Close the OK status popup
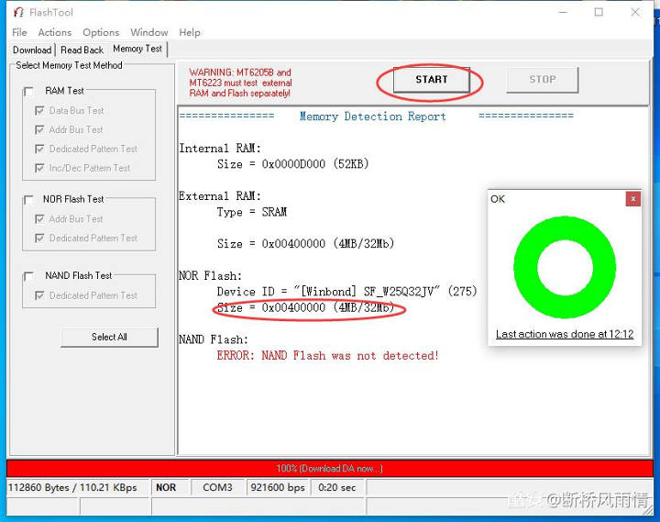This screenshot has width=660, height=522. tap(632, 199)
